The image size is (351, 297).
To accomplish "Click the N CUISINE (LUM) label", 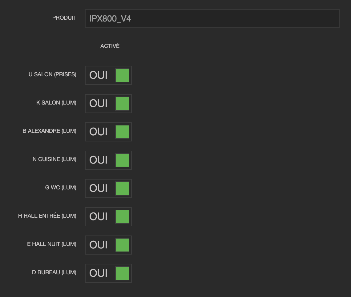I will click(54, 159).
